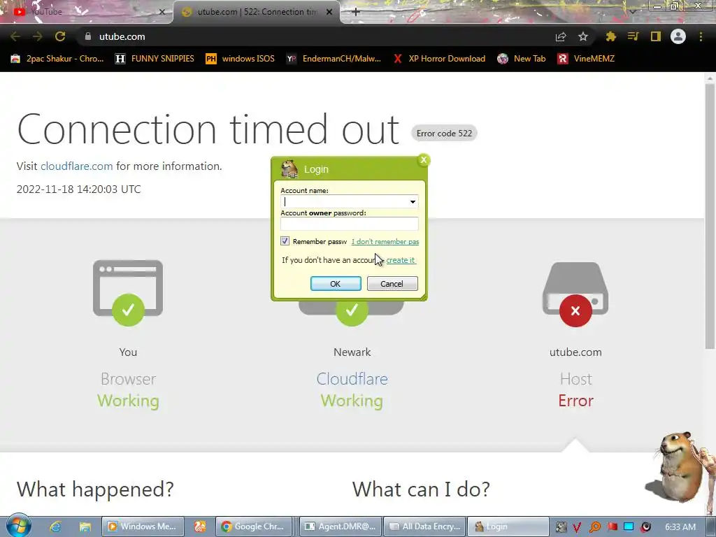
Task: Click the utube.com host error server icon
Action: click(x=575, y=294)
